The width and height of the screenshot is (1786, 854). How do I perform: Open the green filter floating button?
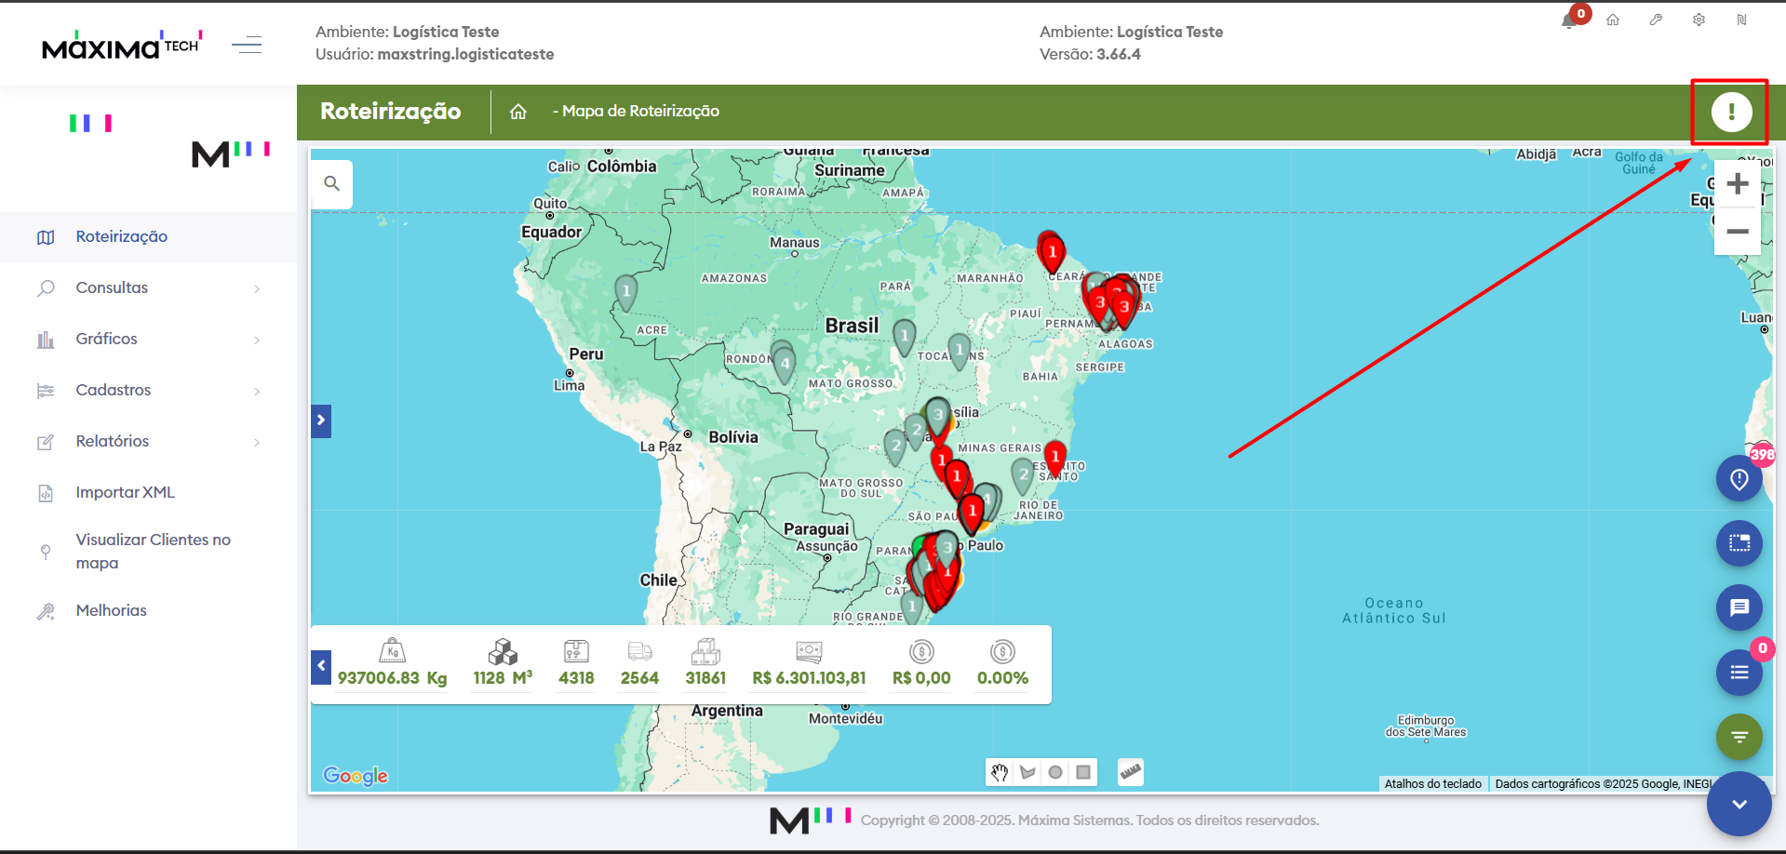click(1739, 737)
